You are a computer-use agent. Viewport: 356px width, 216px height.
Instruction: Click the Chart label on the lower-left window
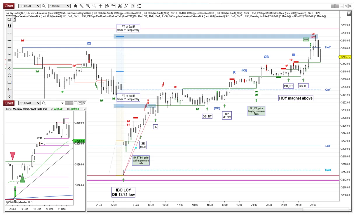[9, 103]
